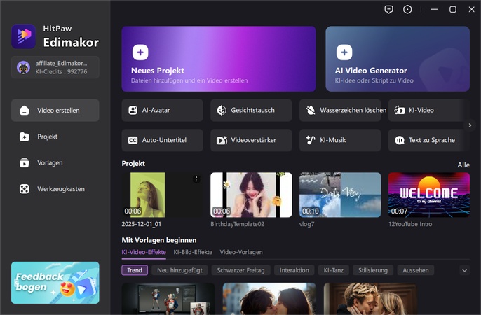Expand more tools with right arrow chevron
This screenshot has width=481, height=315.
tap(470, 125)
